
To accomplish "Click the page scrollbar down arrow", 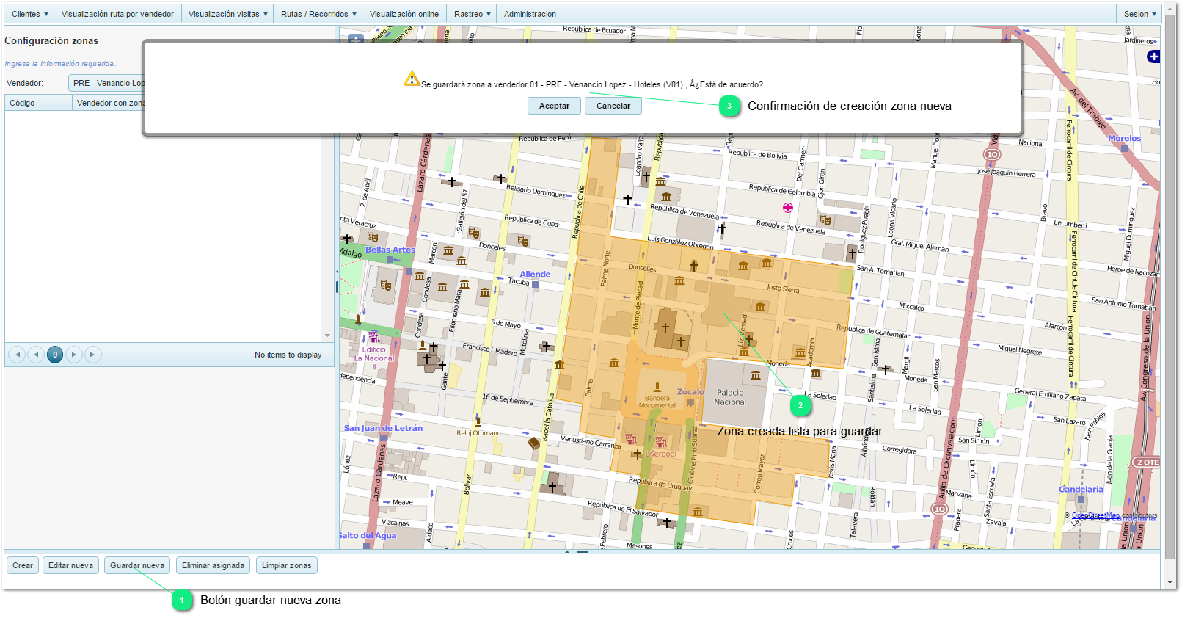I will point(1170,582).
